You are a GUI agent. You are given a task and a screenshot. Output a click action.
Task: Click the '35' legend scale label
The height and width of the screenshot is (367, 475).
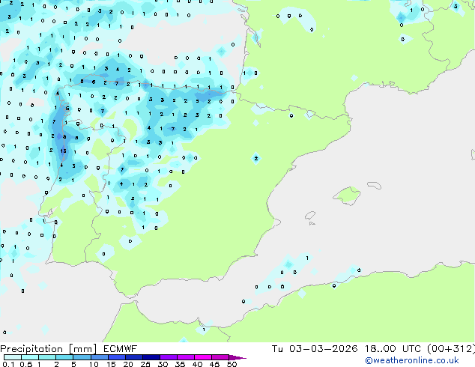(x=180, y=364)
